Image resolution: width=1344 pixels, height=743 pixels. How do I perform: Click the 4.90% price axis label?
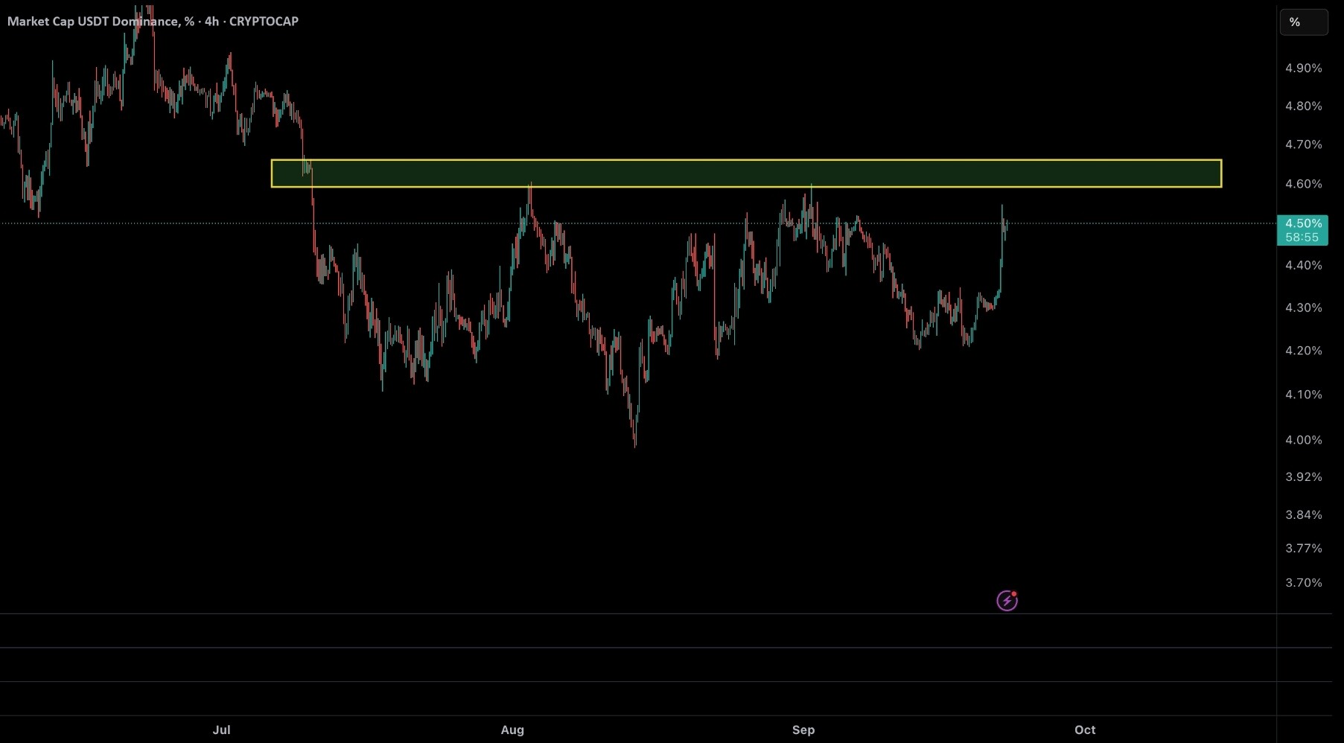[1303, 68]
